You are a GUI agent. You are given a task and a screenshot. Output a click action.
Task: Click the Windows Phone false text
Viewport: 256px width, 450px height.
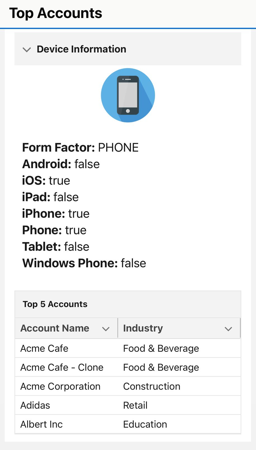click(x=84, y=263)
